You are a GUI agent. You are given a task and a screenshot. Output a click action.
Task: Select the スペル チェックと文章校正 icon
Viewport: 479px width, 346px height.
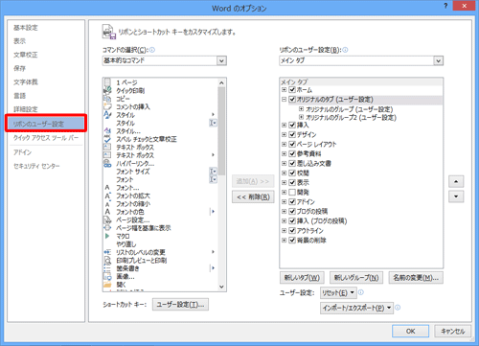click(x=107, y=139)
